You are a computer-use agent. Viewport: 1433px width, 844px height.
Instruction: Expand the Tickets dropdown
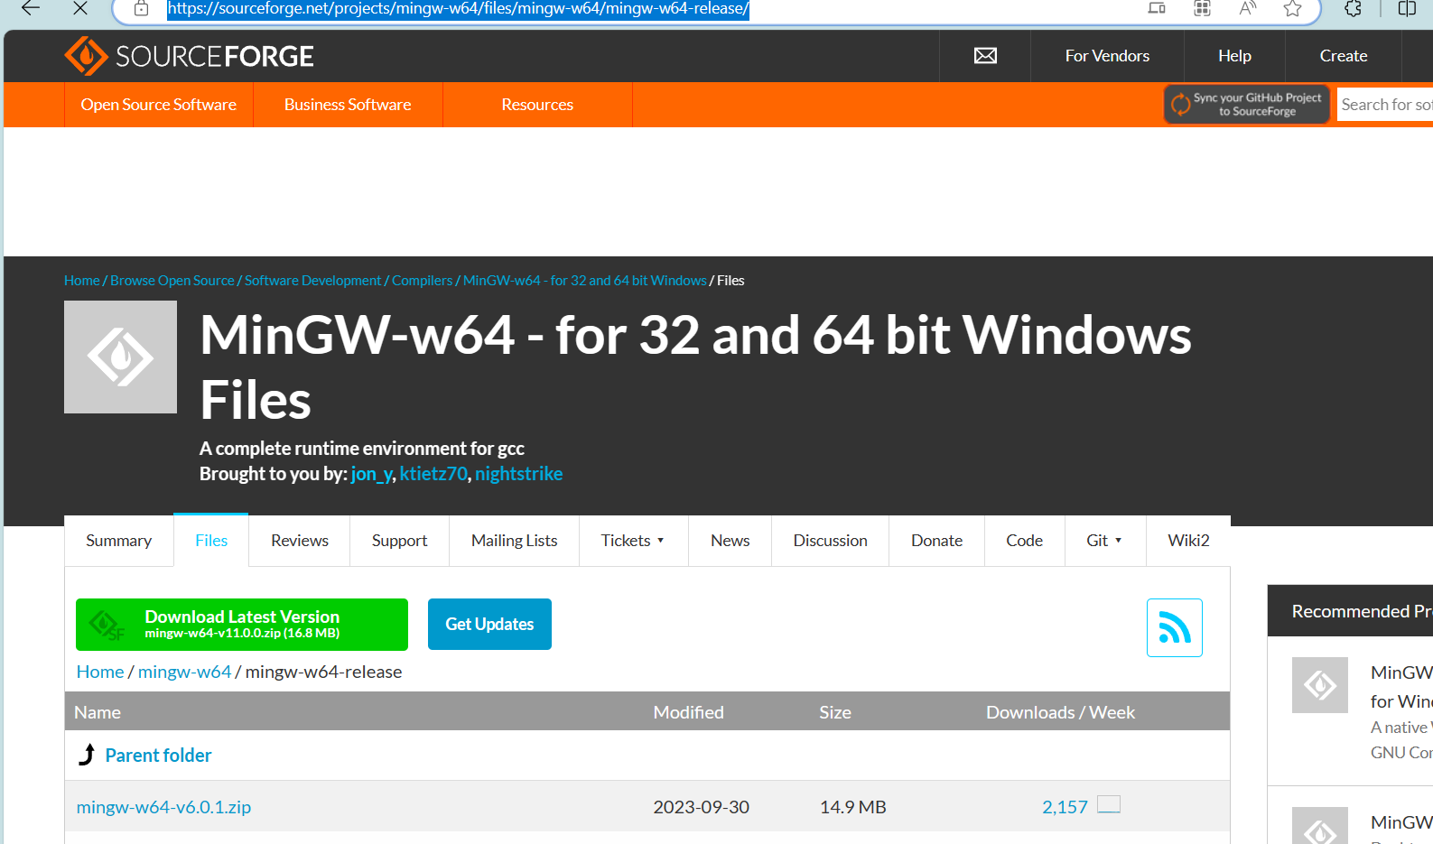coord(633,541)
